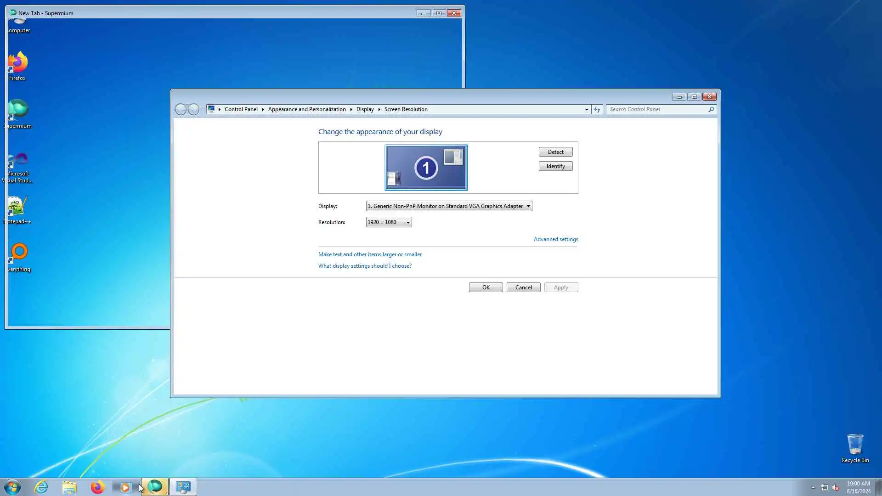Expand the Display monitor dropdown
The height and width of the screenshot is (496, 882).
click(449, 206)
